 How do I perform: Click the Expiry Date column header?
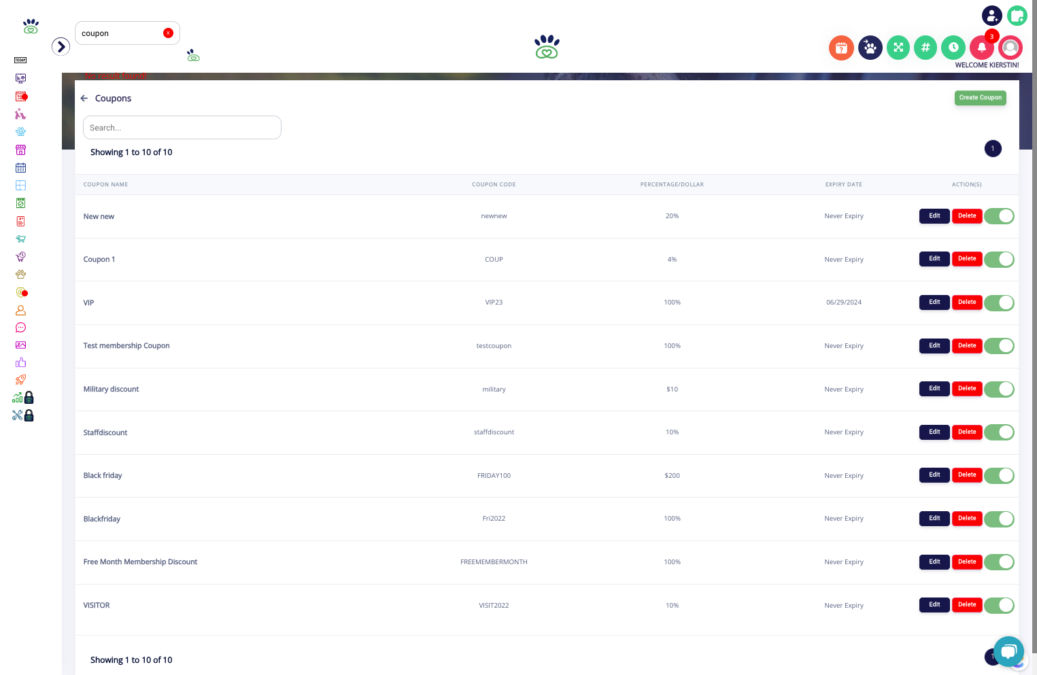tap(844, 184)
